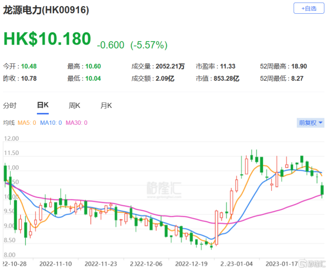Click the 8.00 y-axis price label
Screen dimensions: 328x270
point(10,255)
